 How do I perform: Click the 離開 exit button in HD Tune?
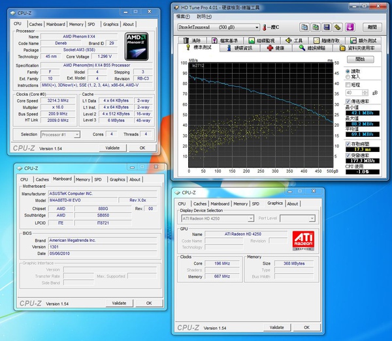372,27
